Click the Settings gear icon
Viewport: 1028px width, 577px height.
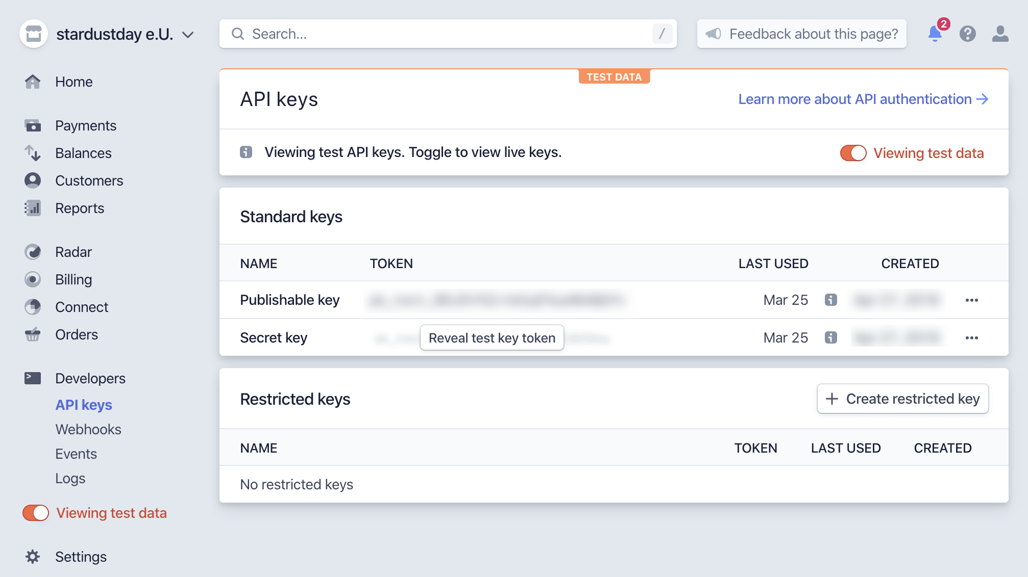tap(33, 557)
